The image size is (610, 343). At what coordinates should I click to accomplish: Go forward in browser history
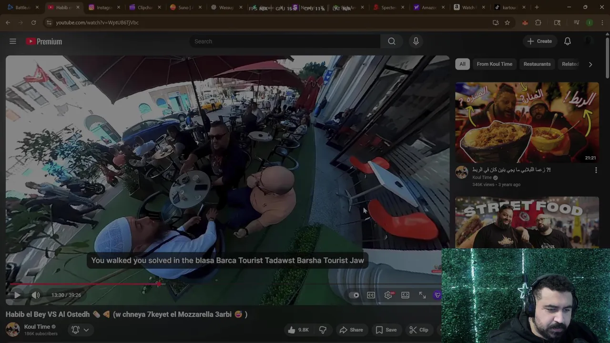tap(20, 22)
